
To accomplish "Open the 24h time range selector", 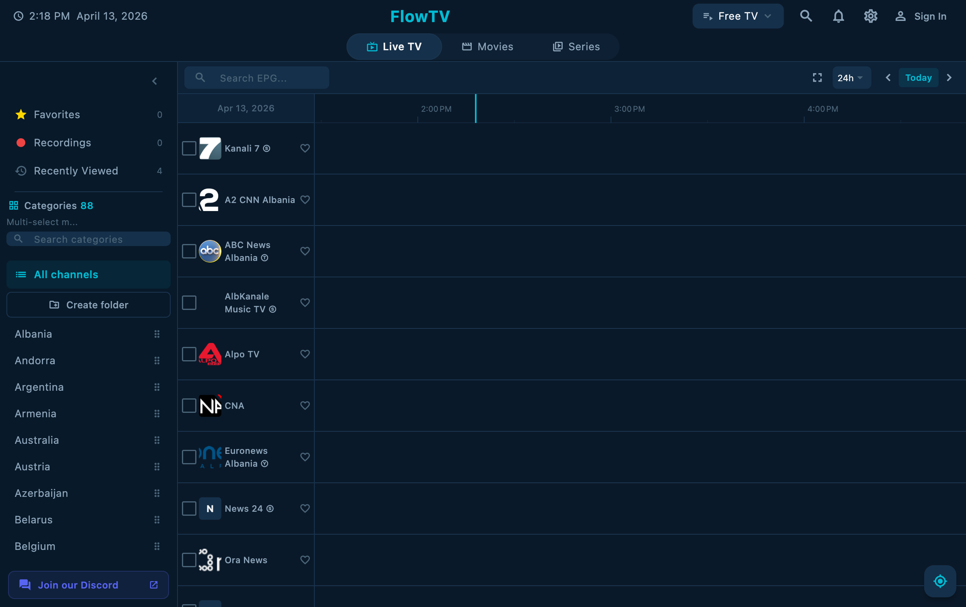I will tap(851, 78).
